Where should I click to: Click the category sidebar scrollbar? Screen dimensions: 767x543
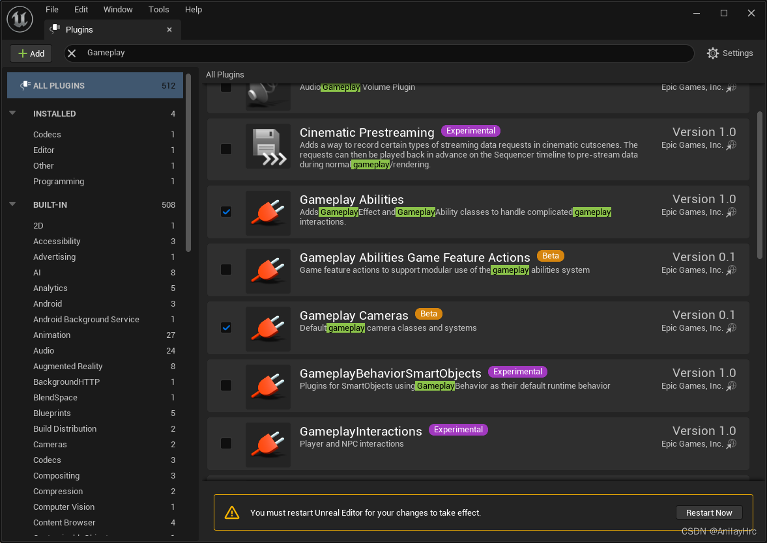(188, 163)
